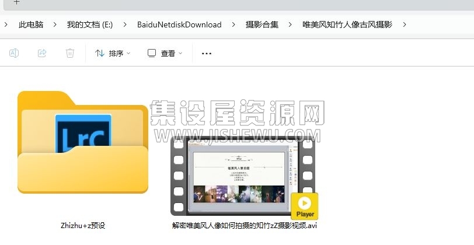Select the Zhizhu+z预设 folder icon

point(83,142)
